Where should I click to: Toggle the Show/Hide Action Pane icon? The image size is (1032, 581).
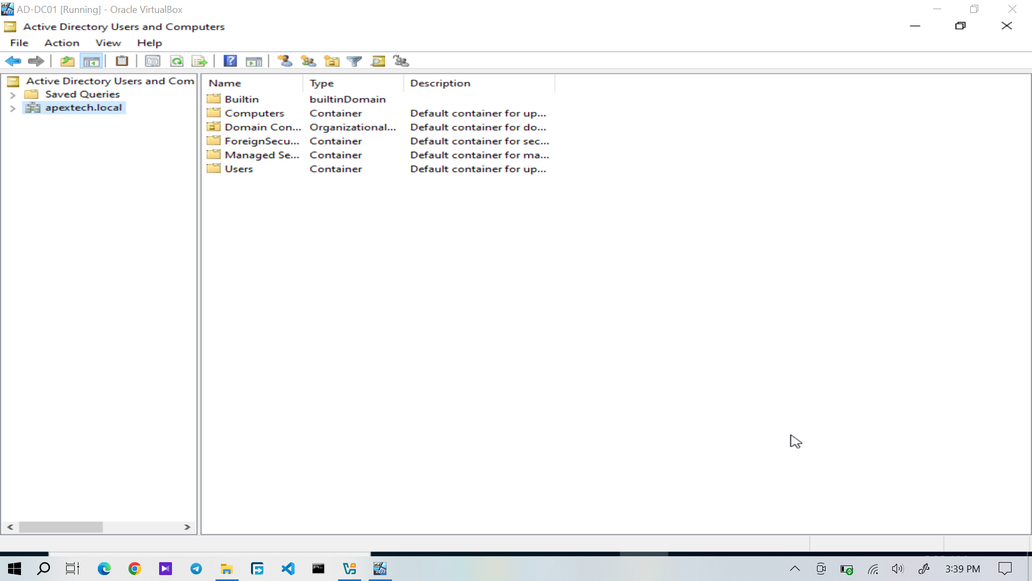click(x=254, y=61)
